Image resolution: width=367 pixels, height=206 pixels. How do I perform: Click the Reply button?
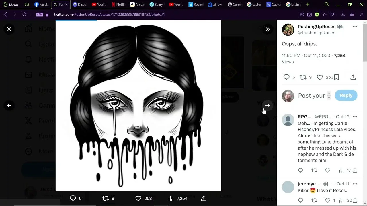tap(346, 96)
